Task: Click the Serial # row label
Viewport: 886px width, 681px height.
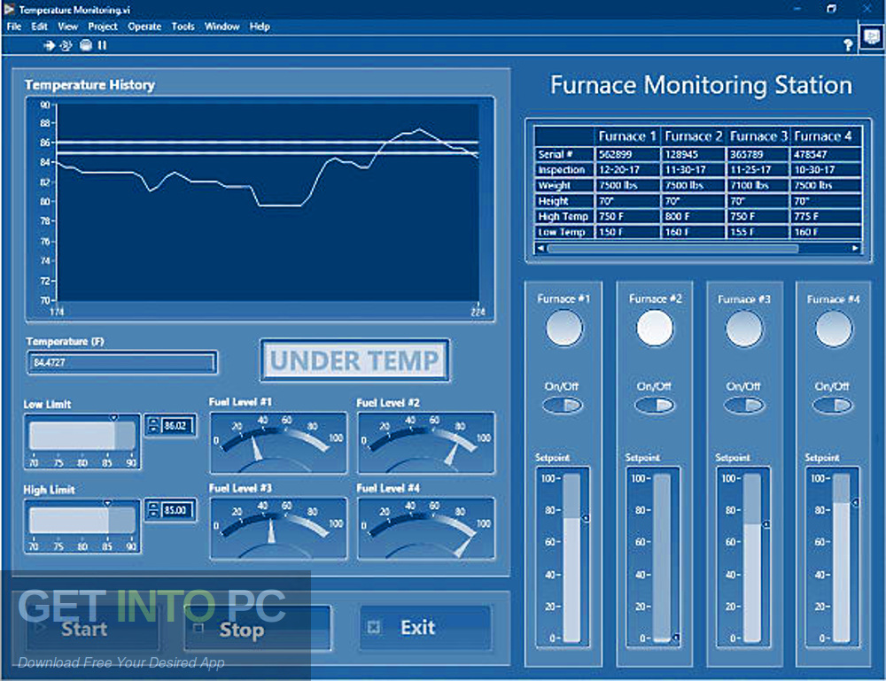Action: pyautogui.click(x=564, y=154)
